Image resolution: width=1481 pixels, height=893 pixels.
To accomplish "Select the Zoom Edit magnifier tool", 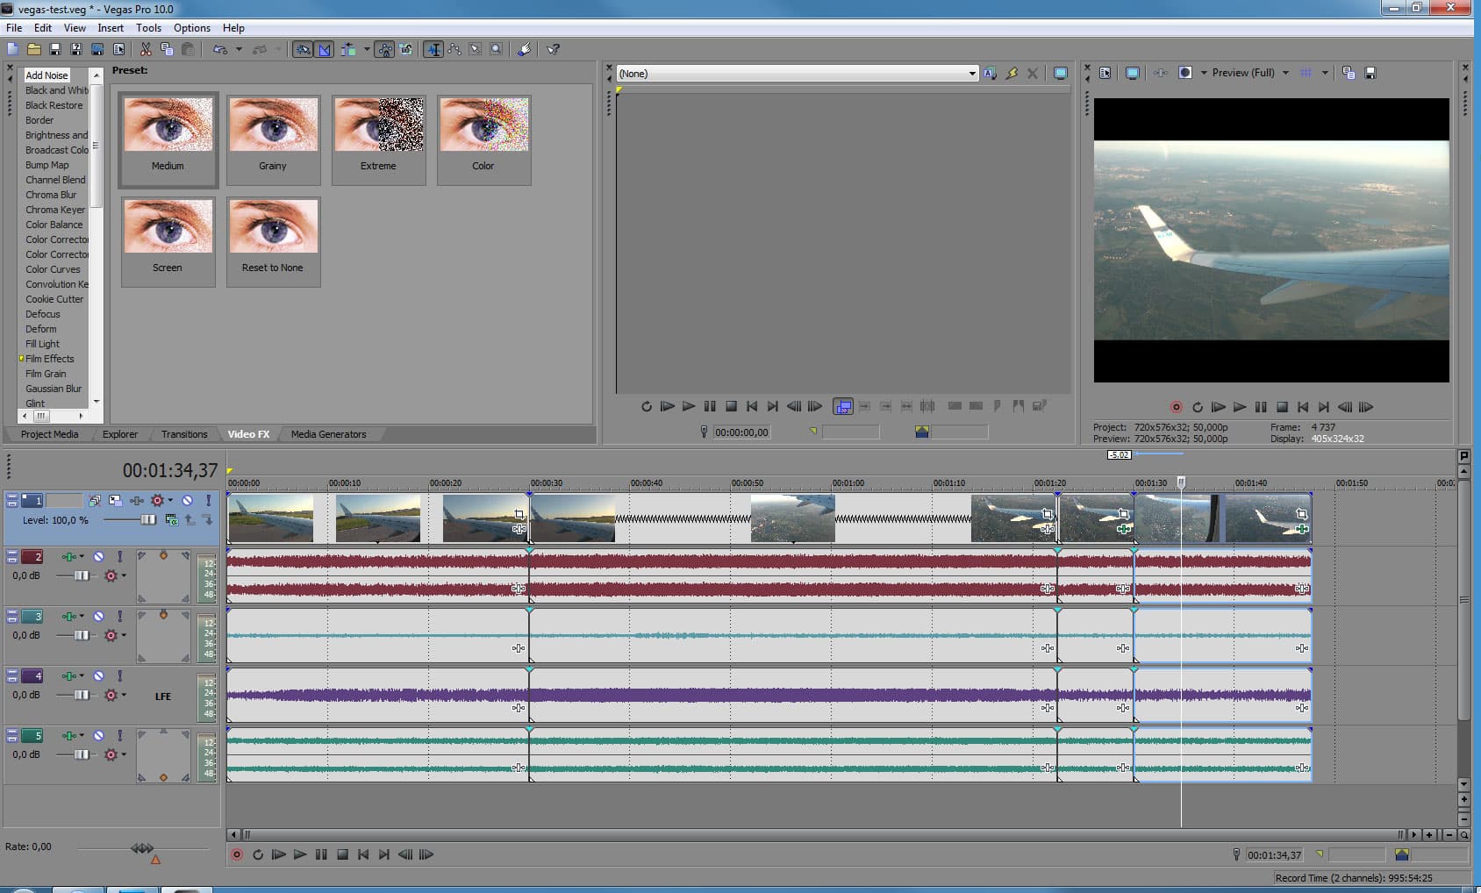I will (496, 50).
